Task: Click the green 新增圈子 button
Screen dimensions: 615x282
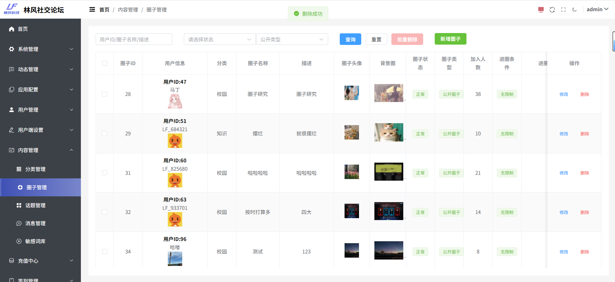Action: (450, 39)
